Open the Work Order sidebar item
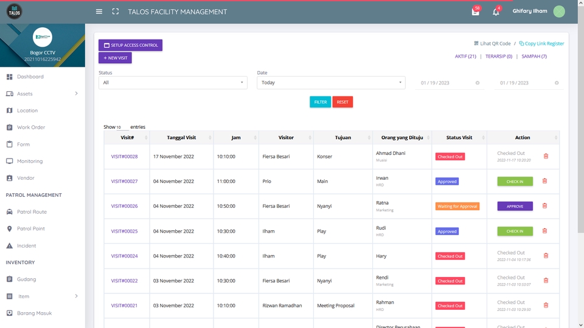584x328 pixels. (43, 127)
